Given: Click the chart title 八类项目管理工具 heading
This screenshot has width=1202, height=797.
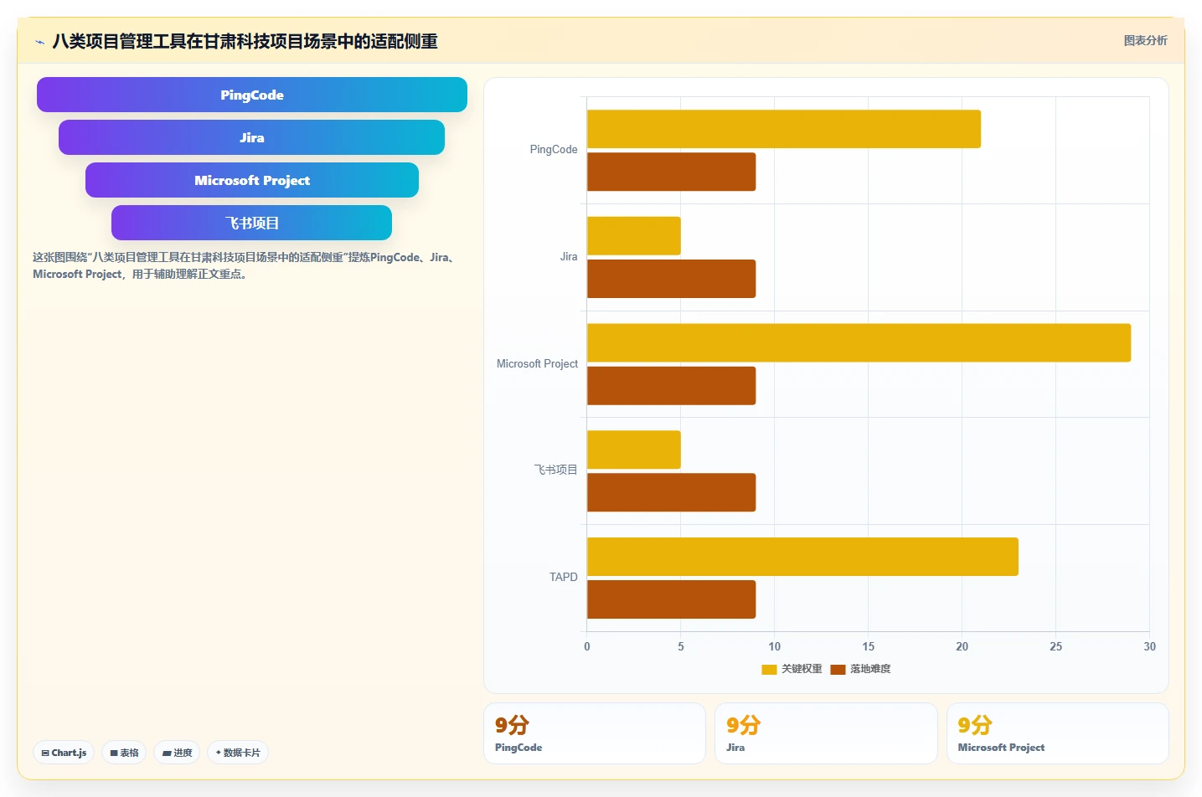Looking at the screenshot, I should point(245,41).
